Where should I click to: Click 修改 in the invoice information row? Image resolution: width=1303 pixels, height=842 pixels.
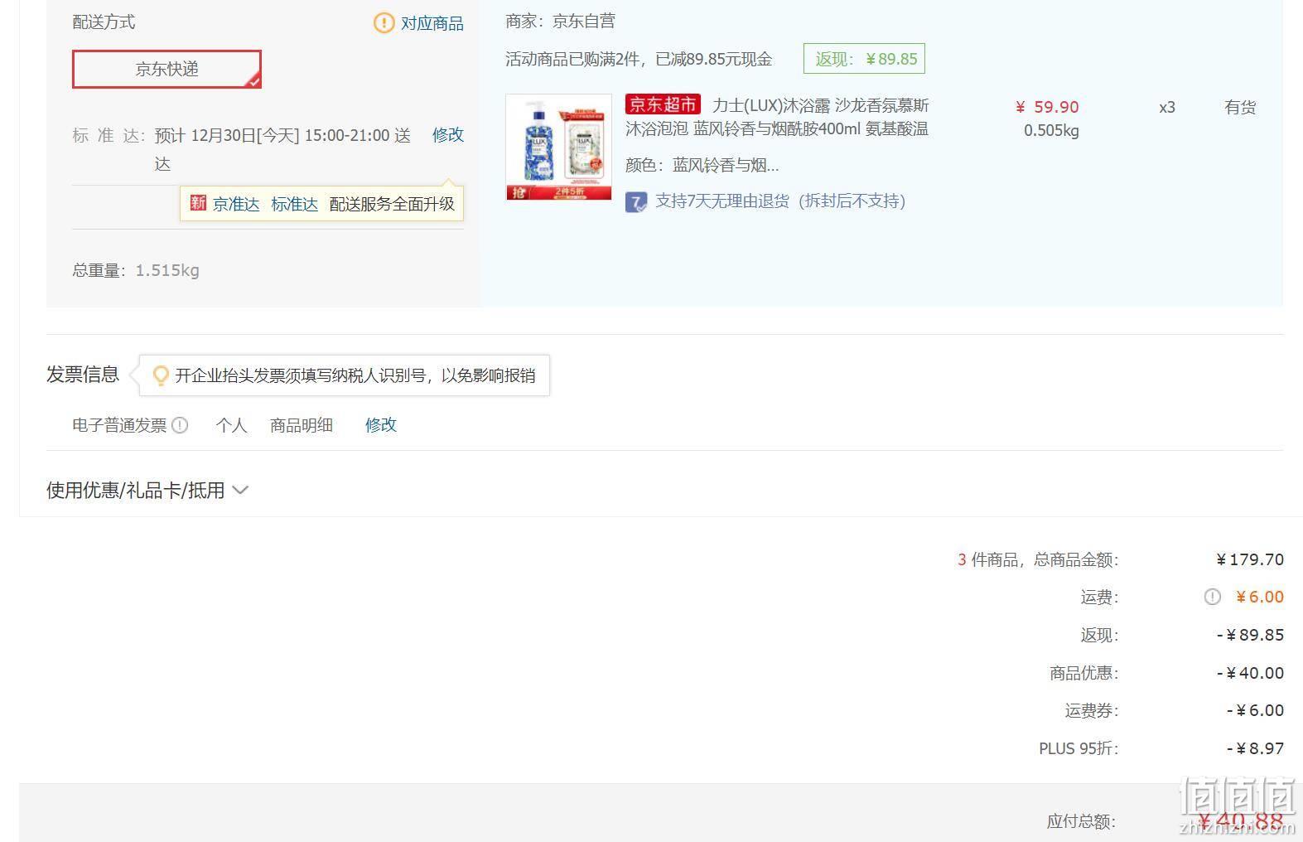pyautogui.click(x=381, y=424)
